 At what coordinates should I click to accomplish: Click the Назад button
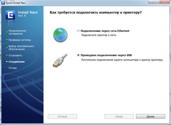coord(119,117)
